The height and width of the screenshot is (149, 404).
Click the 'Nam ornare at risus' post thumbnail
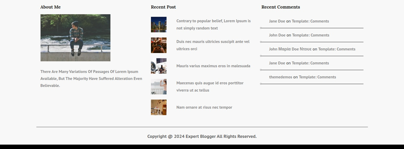tap(158, 107)
